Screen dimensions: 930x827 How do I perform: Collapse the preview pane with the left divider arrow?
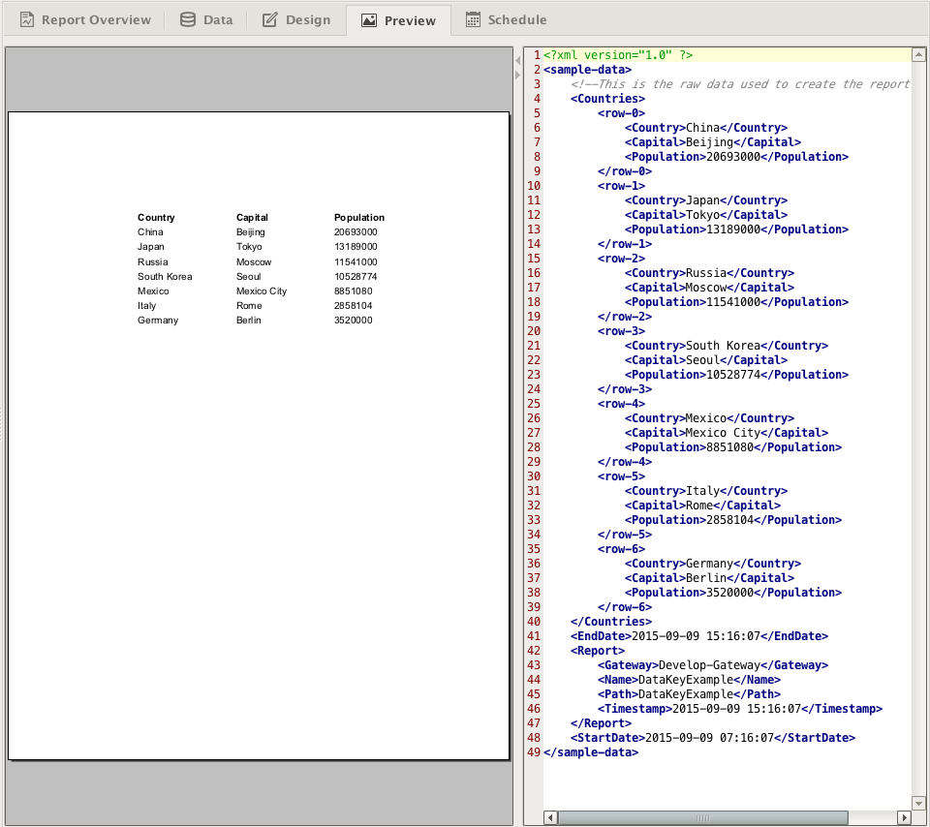[517, 60]
